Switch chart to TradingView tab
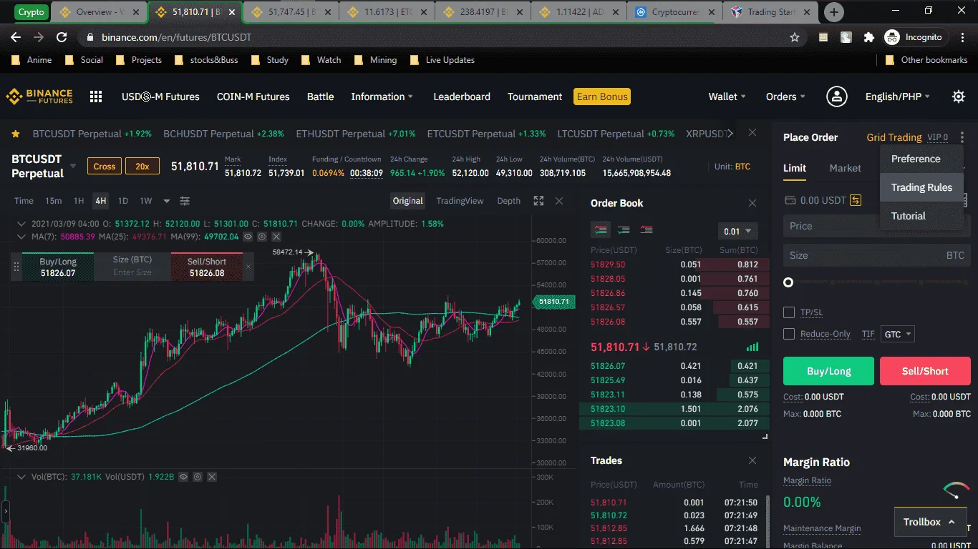978x549 pixels. click(460, 201)
